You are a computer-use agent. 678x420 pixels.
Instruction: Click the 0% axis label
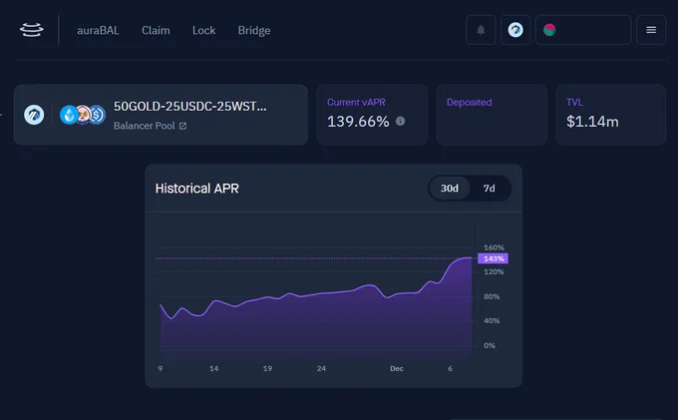pyautogui.click(x=490, y=345)
